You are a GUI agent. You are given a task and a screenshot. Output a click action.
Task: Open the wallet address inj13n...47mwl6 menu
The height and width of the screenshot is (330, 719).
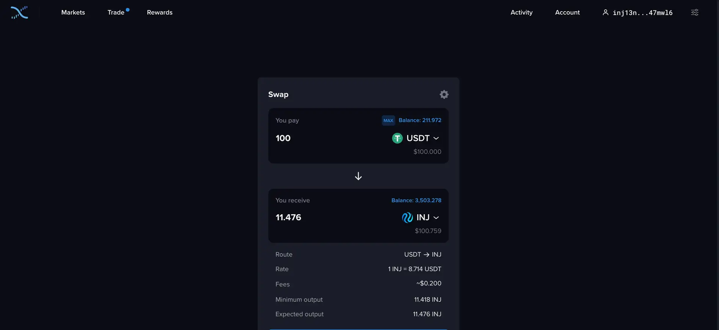(x=642, y=13)
